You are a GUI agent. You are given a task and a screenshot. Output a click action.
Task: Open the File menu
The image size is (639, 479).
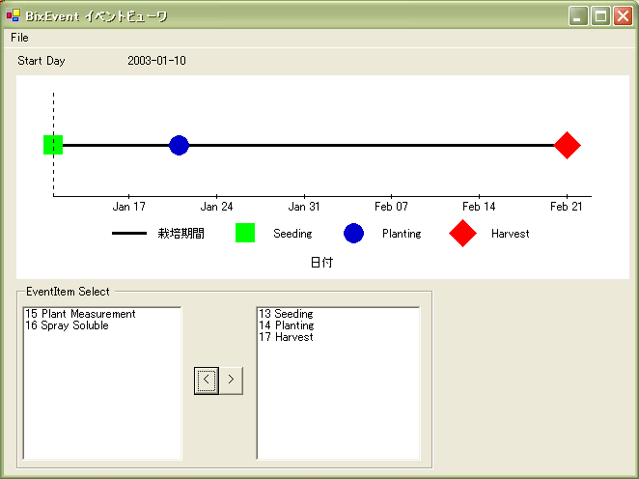coord(19,38)
